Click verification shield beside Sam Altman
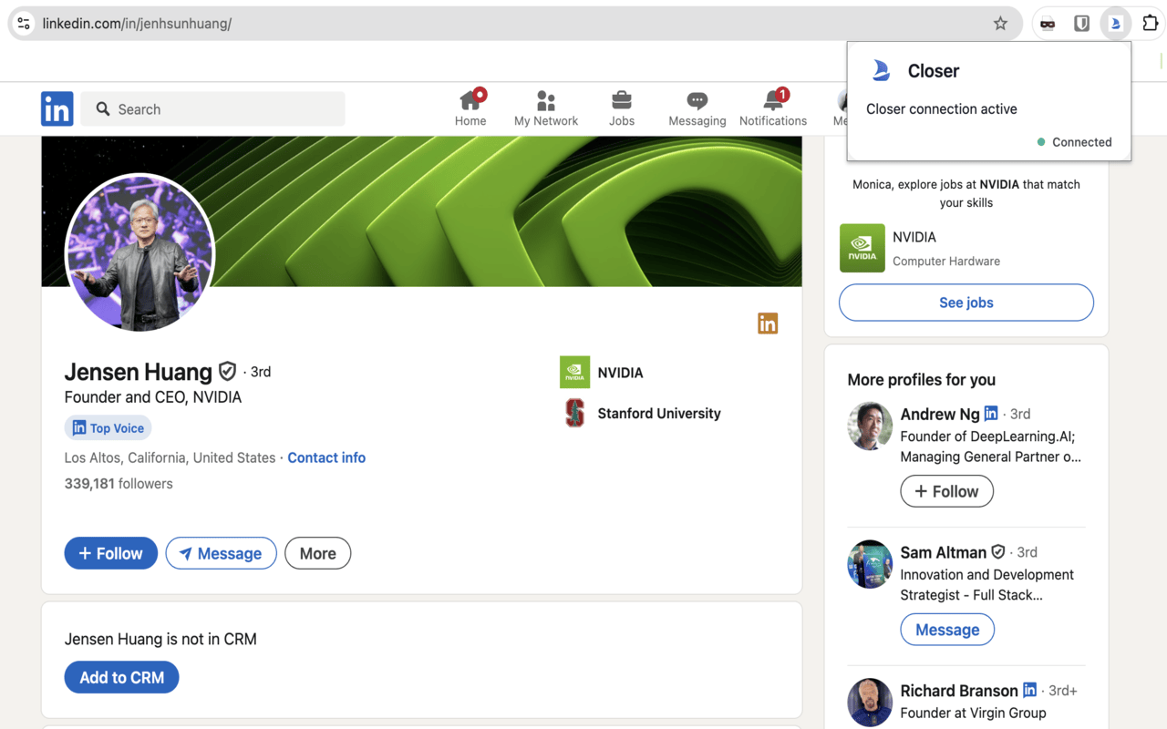Image resolution: width=1167 pixels, height=729 pixels. [x=998, y=551]
